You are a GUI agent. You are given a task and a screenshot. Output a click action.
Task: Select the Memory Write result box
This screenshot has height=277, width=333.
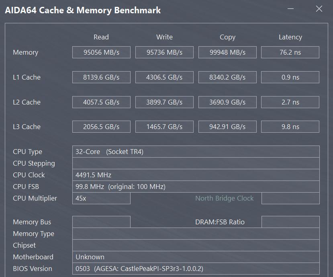[x=164, y=52]
